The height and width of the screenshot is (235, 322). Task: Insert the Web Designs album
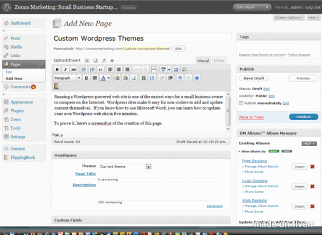click(299, 206)
